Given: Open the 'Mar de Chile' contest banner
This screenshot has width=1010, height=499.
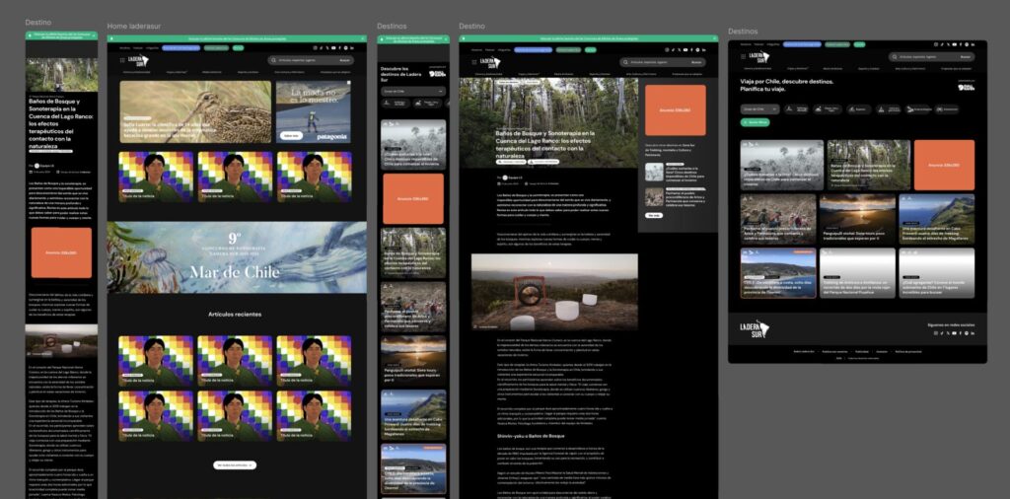Looking at the screenshot, I should tap(236, 257).
